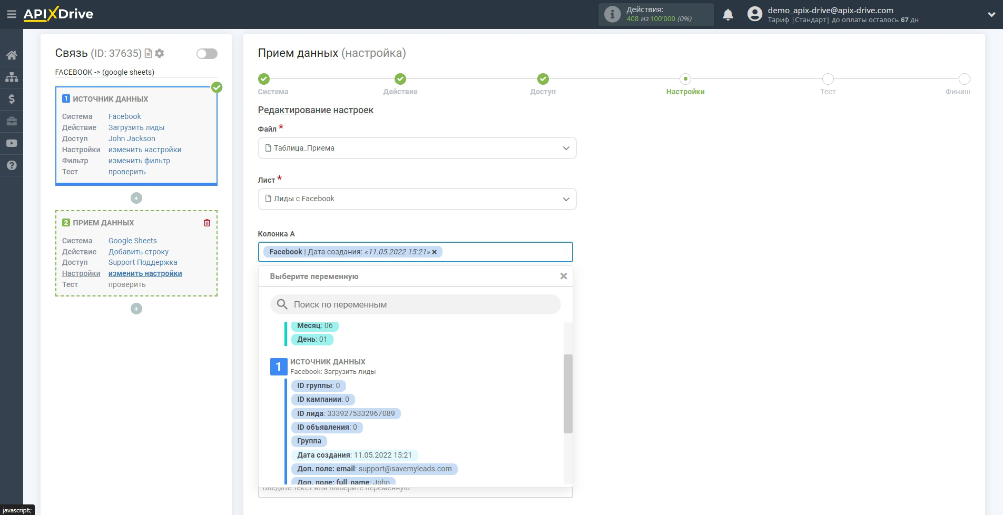This screenshot has width=1003, height=515.
Task: Click the Действия counter panel
Action: tap(656, 14)
